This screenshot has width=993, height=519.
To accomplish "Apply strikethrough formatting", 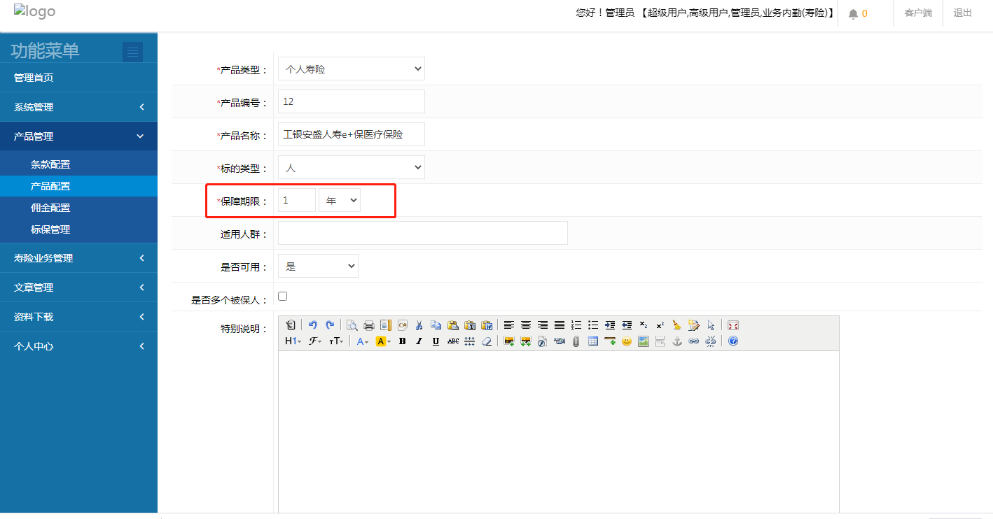I will [453, 341].
